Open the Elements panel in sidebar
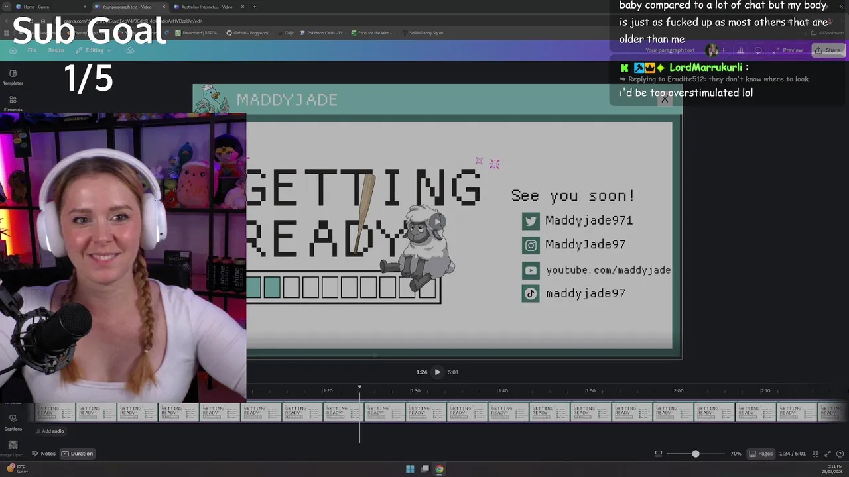The image size is (849, 477). click(13, 103)
